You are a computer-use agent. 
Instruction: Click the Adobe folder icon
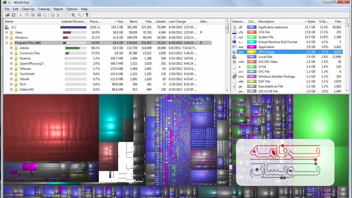[16, 48]
